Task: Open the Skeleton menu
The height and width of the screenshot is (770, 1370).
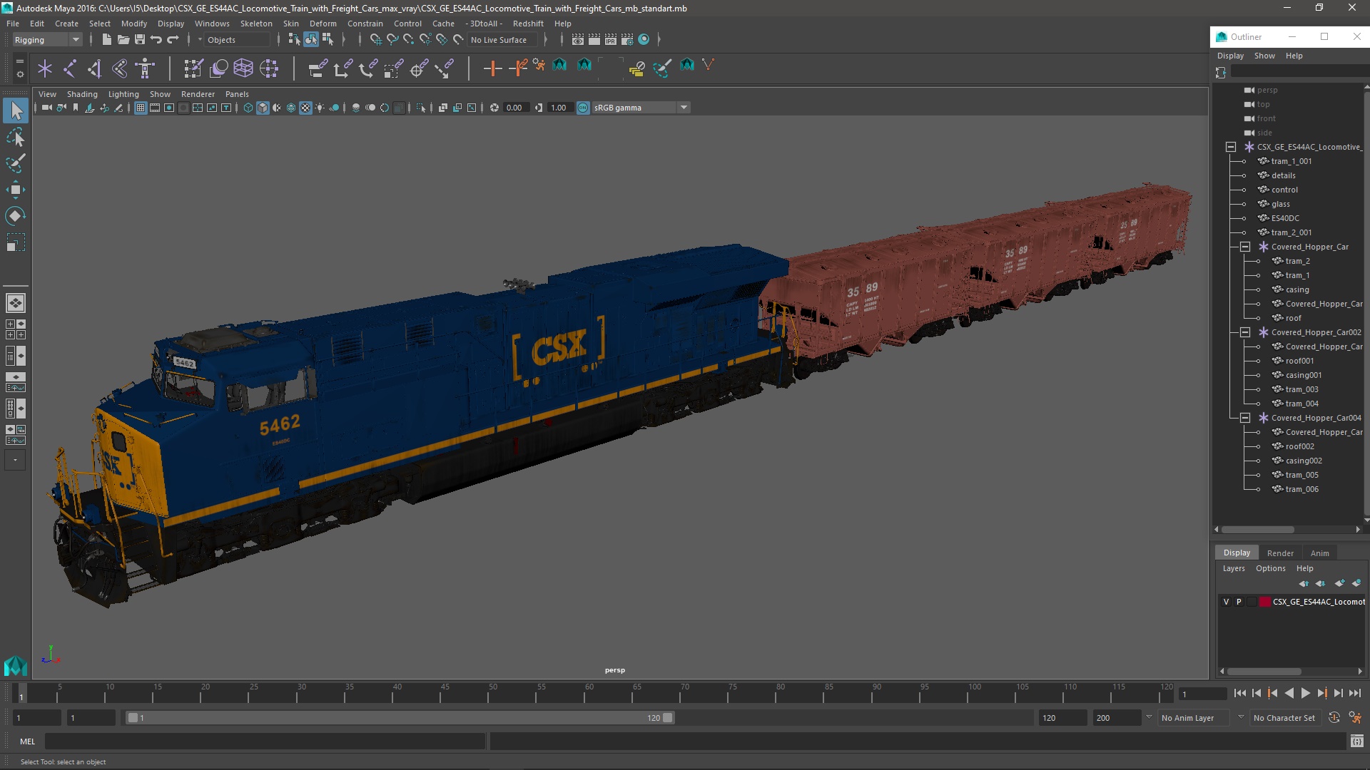Action: pos(256,24)
